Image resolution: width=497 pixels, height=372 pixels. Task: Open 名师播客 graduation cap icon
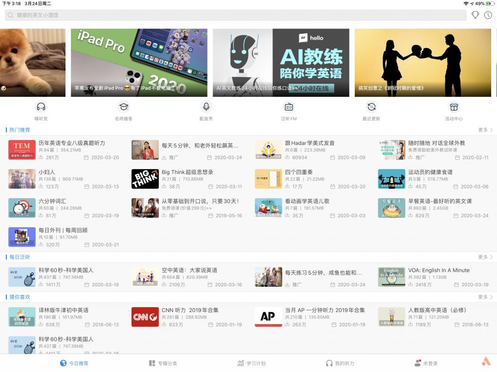pos(124,107)
